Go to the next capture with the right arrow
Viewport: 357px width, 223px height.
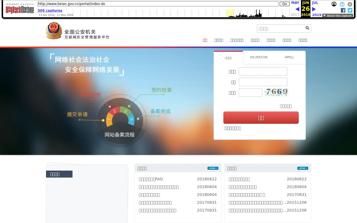314,9
